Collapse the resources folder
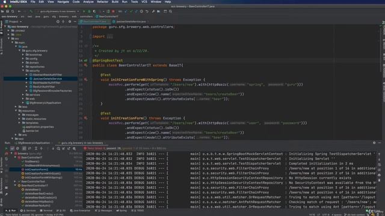The height and width of the screenshot is (216, 385). coord(16,110)
